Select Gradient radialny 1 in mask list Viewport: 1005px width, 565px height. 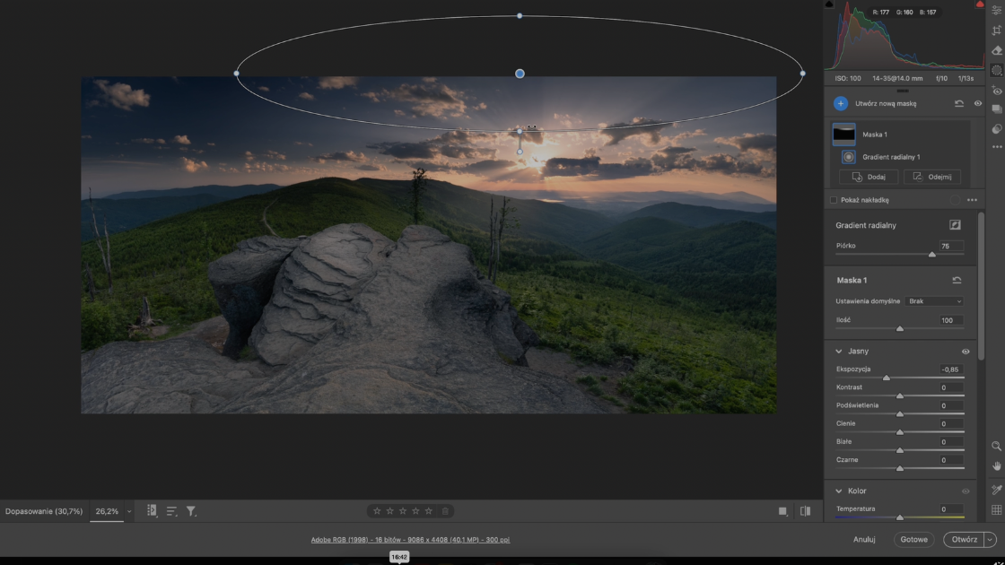(x=890, y=157)
